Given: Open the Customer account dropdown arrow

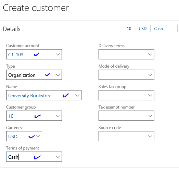Looking at the screenshot, I should (58, 54).
